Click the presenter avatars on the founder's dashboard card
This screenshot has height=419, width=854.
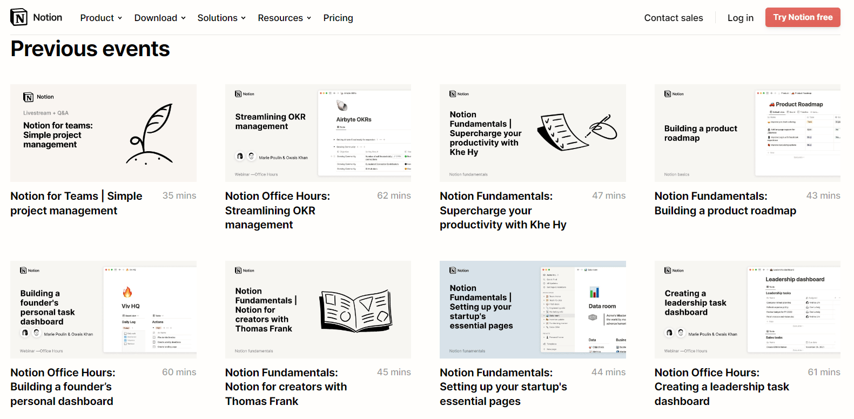[x=31, y=333]
